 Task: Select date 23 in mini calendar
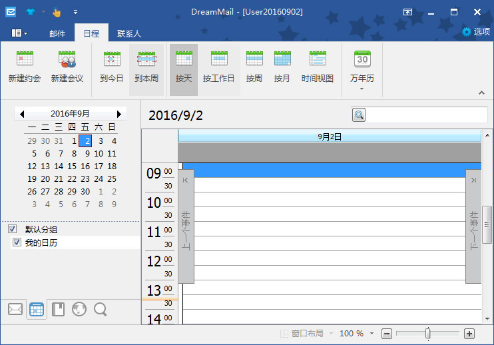(x=85, y=178)
